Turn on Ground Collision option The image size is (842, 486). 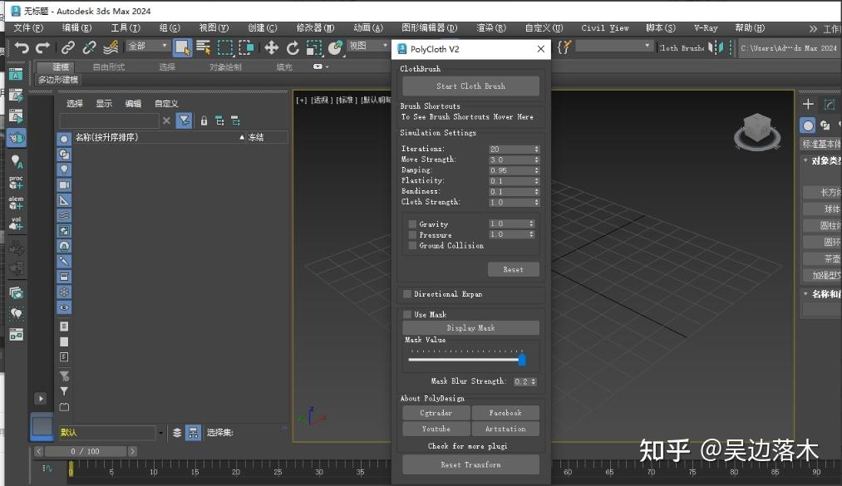(412, 245)
